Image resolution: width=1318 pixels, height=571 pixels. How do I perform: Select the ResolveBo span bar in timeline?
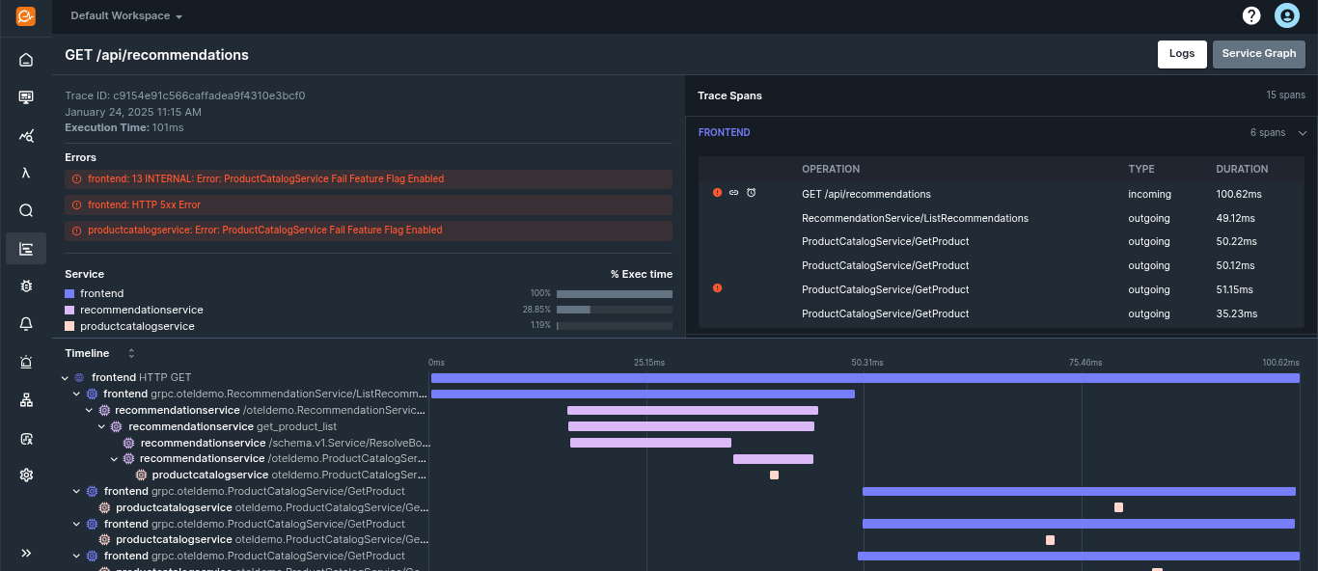point(650,443)
